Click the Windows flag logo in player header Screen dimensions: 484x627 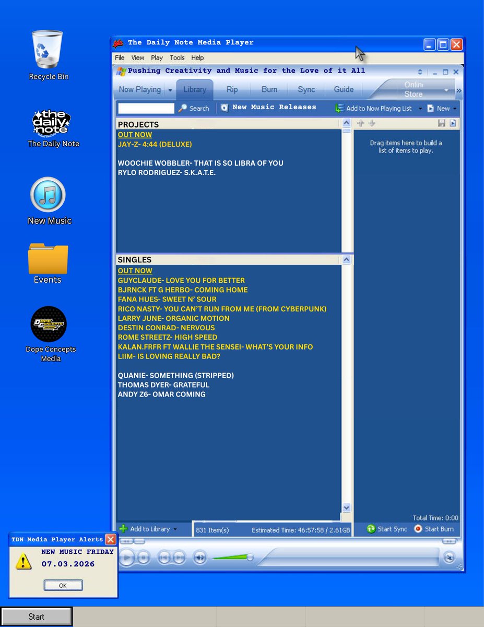[x=121, y=72]
